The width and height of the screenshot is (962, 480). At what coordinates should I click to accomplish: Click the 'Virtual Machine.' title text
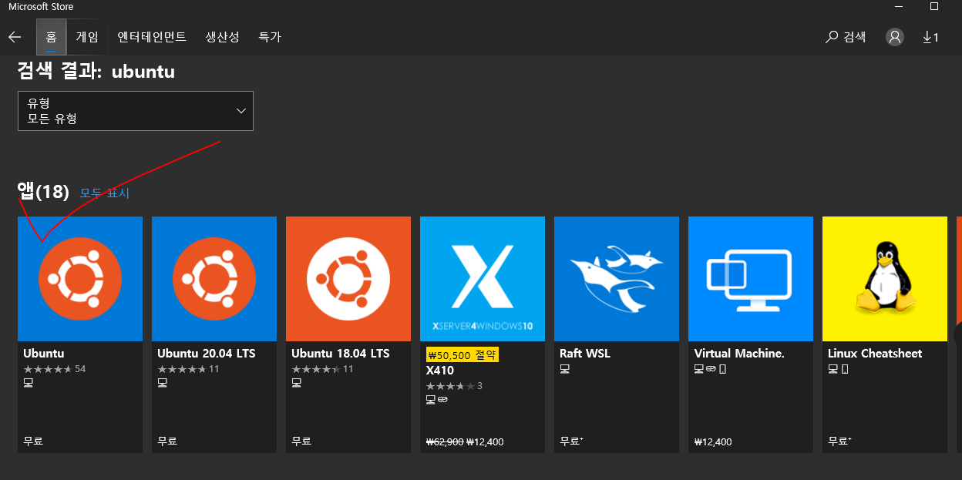pyautogui.click(x=739, y=354)
